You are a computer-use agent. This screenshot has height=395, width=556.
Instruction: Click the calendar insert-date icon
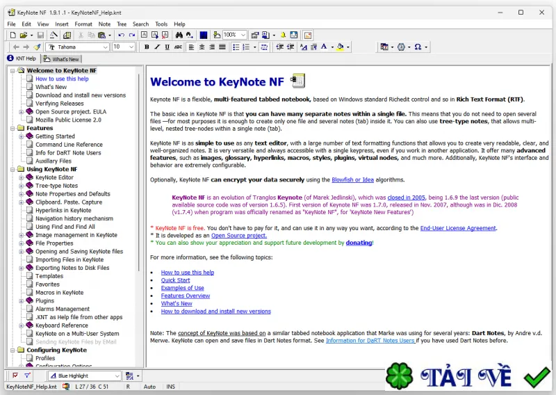point(384,47)
